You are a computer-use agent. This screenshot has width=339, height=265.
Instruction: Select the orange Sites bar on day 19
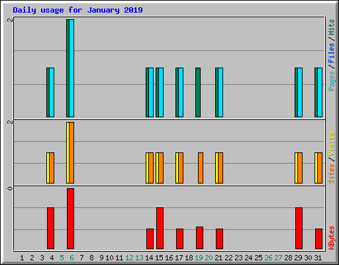pyautogui.click(x=201, y=168)
